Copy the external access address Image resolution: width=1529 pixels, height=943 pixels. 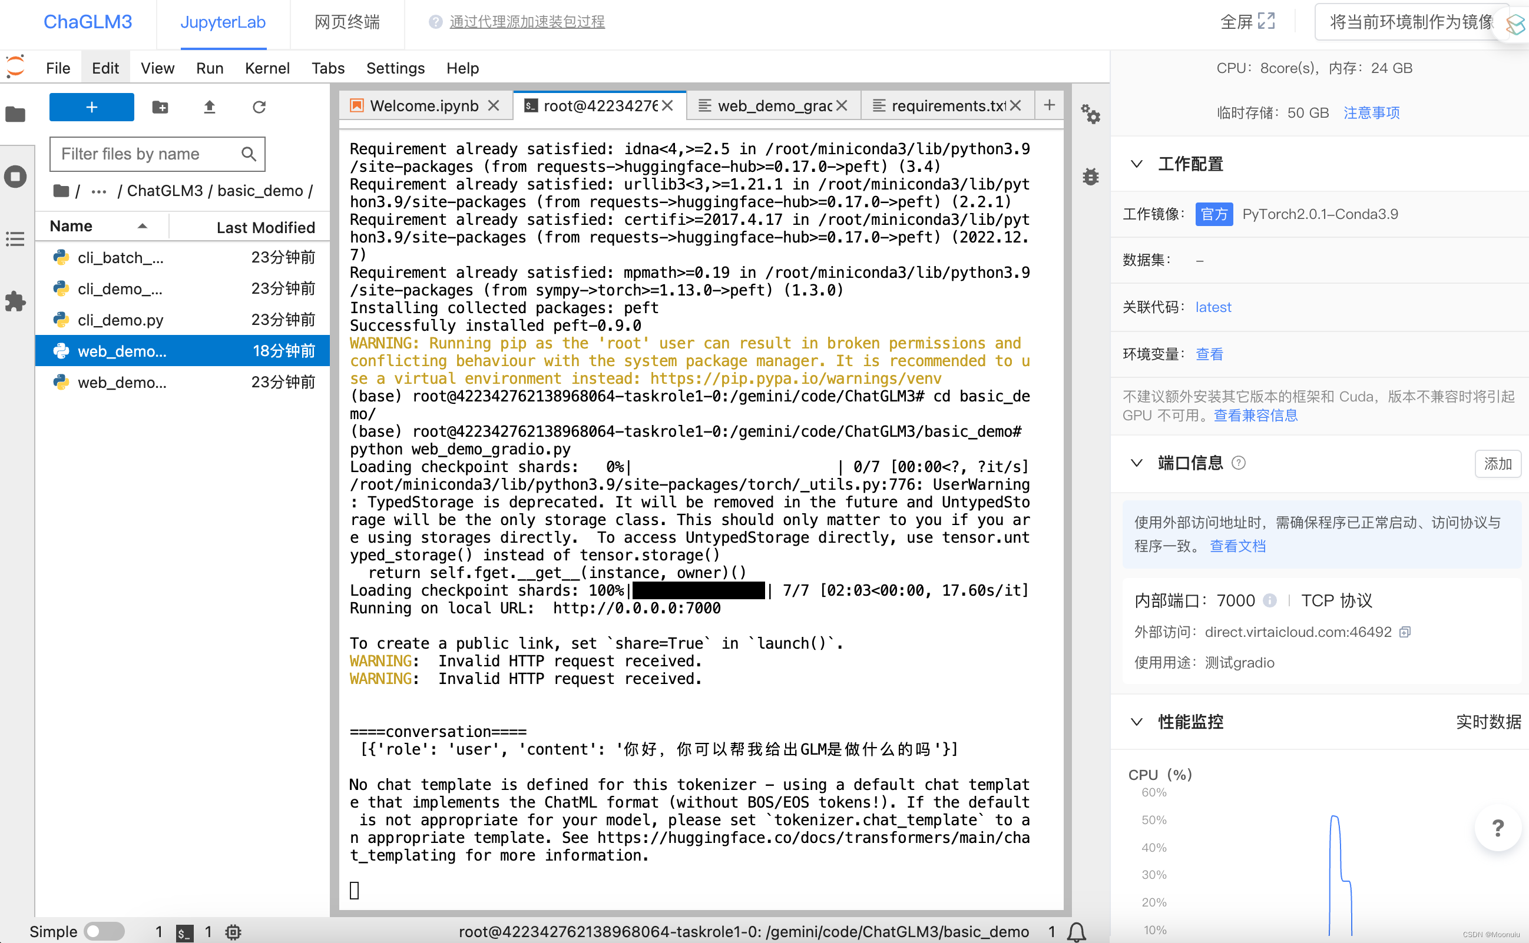point(1405,632)
